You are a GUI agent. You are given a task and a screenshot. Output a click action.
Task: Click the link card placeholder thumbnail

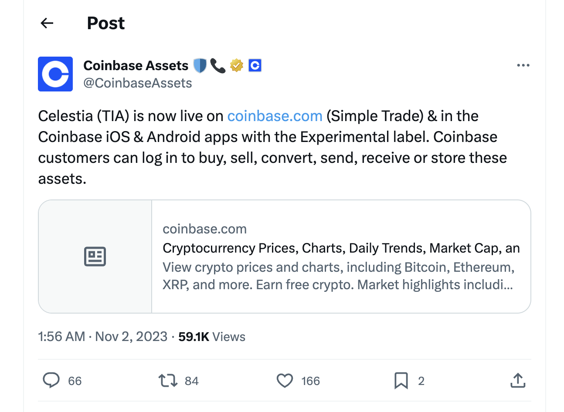pyautogui.click(x=95, y=257)
